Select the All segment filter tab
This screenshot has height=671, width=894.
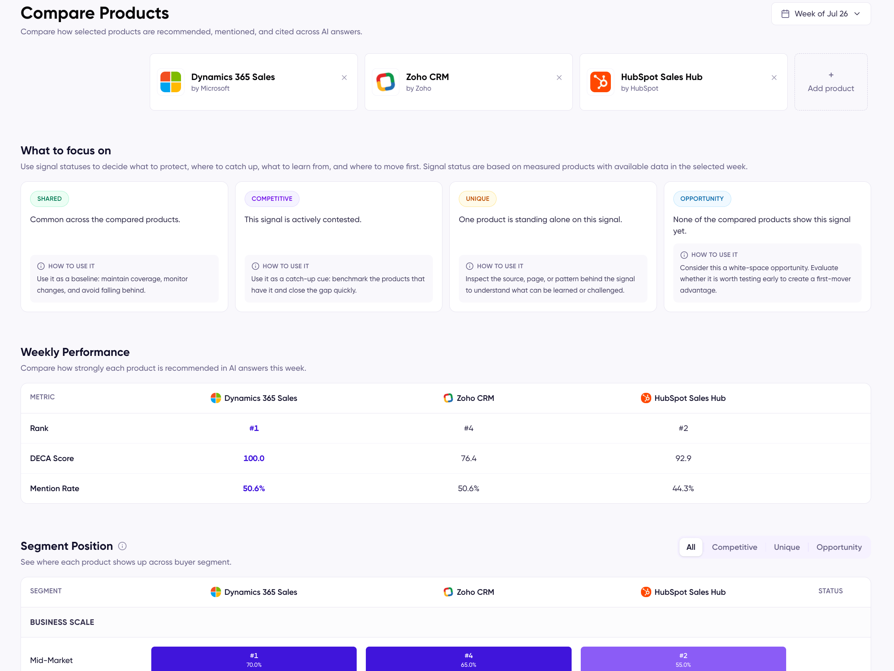tap(690, 547)
